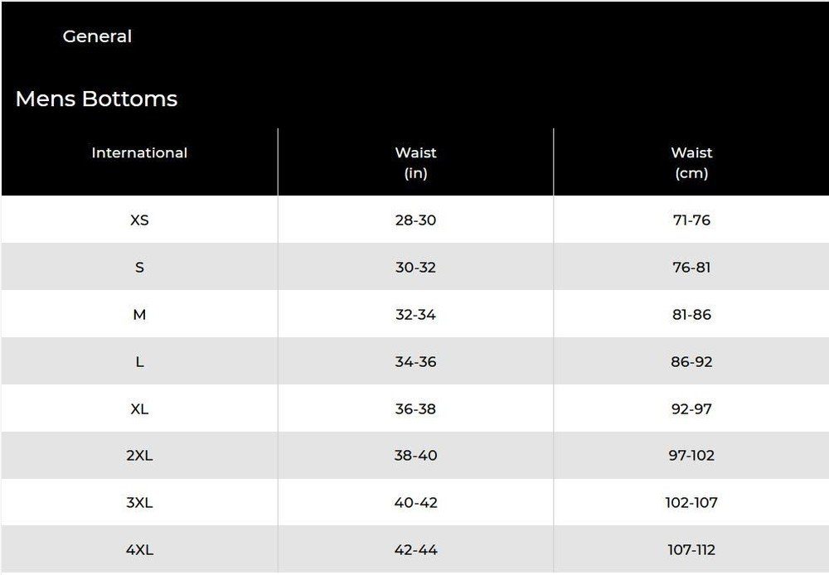
Task: Click the Waist (cm) column header
Action: 691,162
